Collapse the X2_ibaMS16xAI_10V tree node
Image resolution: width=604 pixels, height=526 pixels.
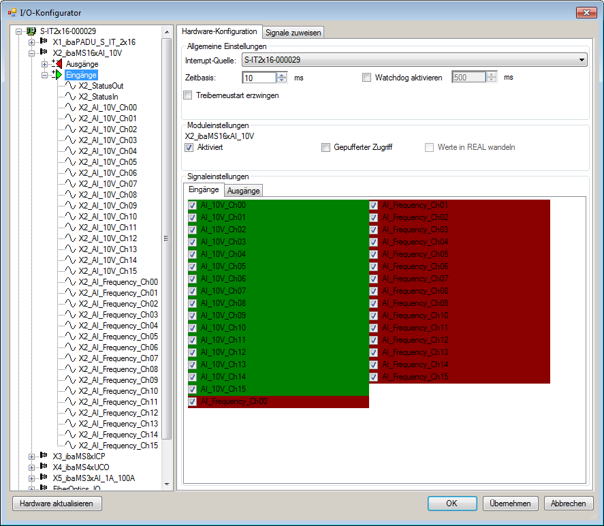click(x=31, y=53)
